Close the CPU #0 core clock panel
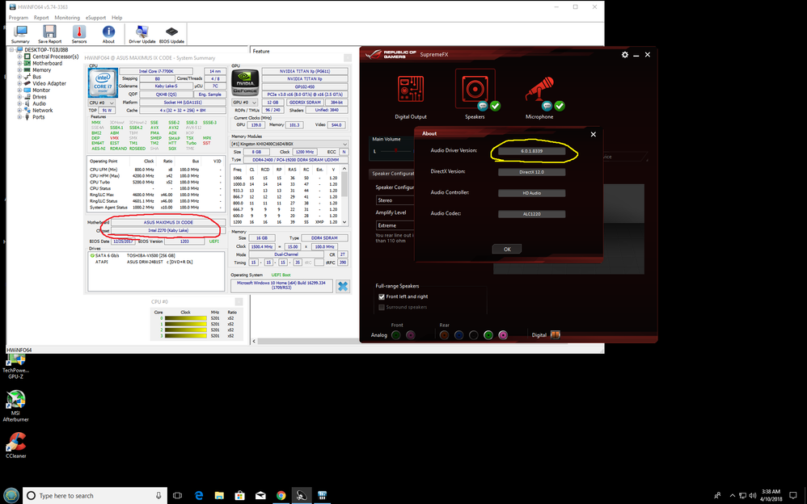This screenshot has height=504, width=807. 239,302
